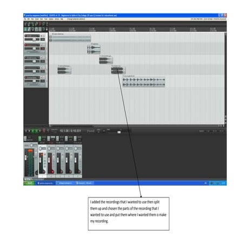Viewport: 245px width, 245px height.
Task: Toggle item grouping in the toolbar
Action: (29, 29)
